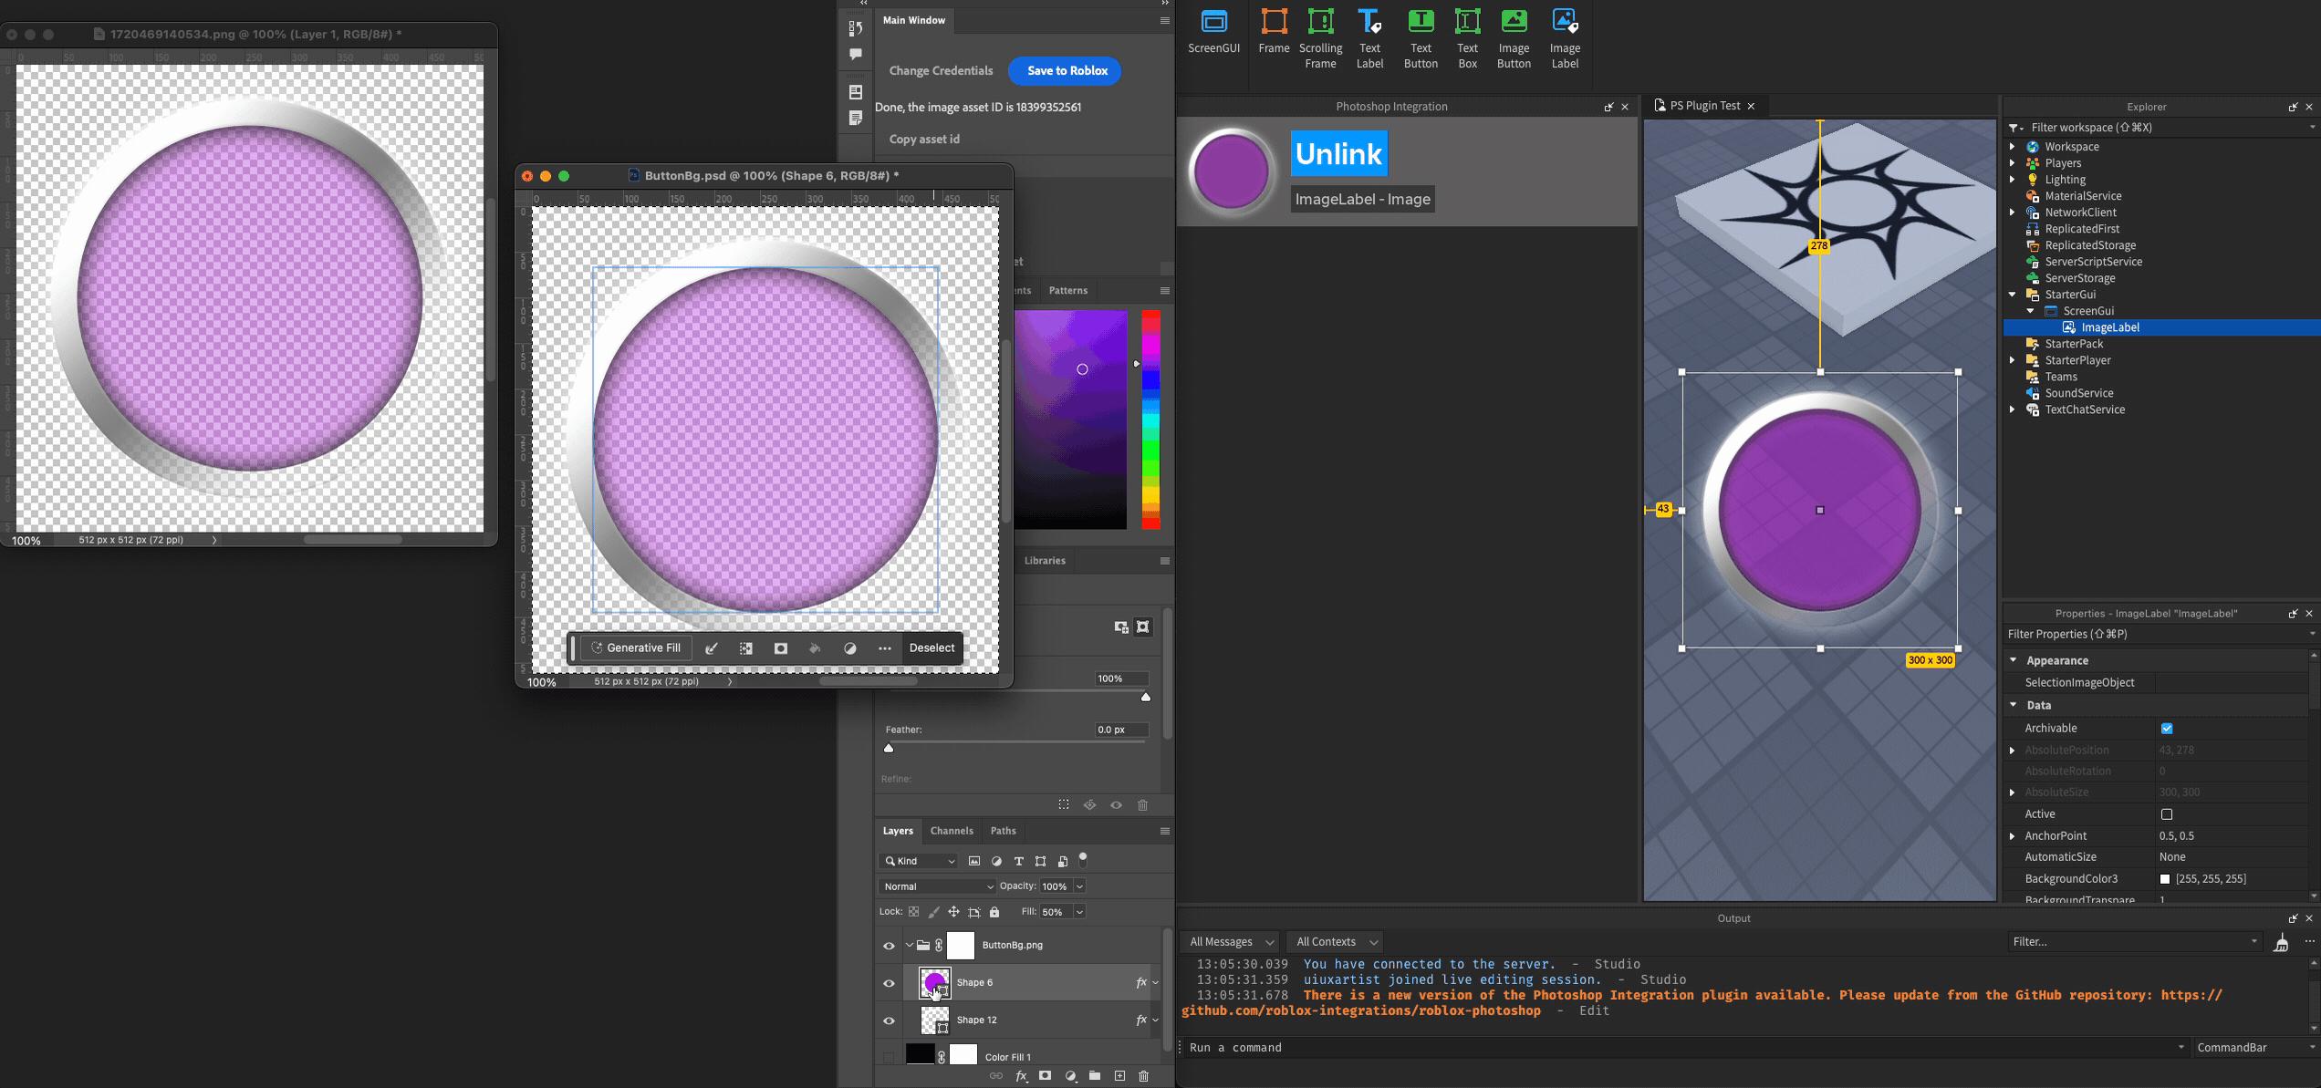Lock all attributes with padlock icon

pyautogui.click(x=994, y=912)
